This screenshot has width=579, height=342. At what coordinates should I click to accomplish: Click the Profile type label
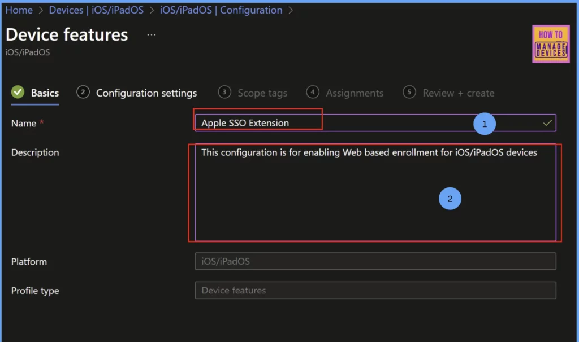(35, 291)
